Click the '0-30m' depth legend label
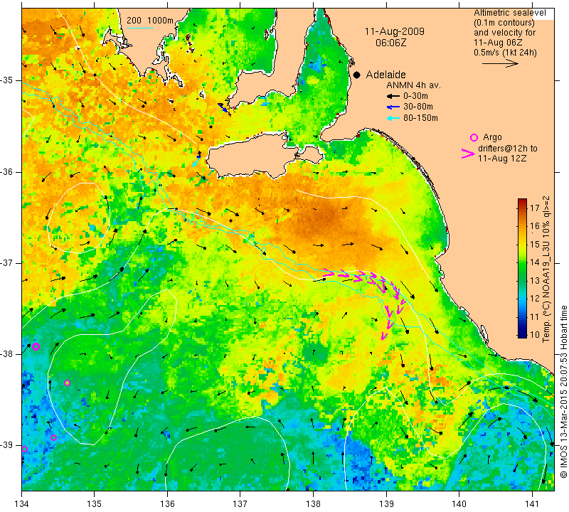Screen dimensions: 569x512 tap(415, 96)
